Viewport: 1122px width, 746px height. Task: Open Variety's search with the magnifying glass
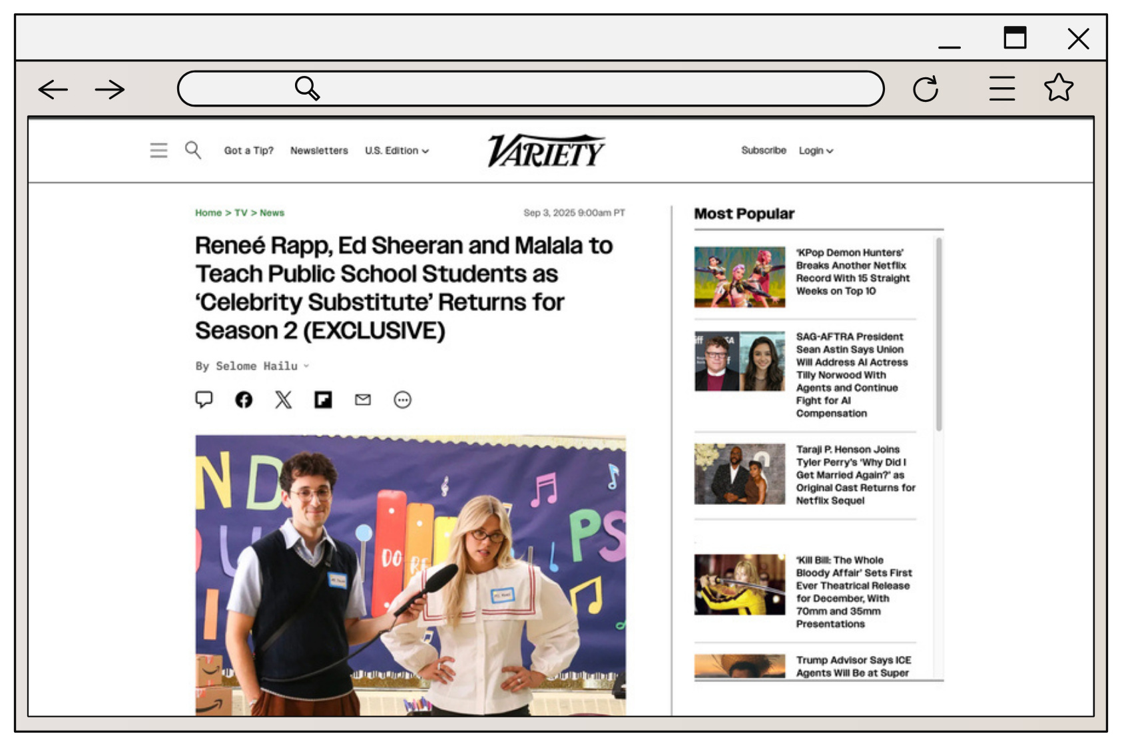click(194, 151)
